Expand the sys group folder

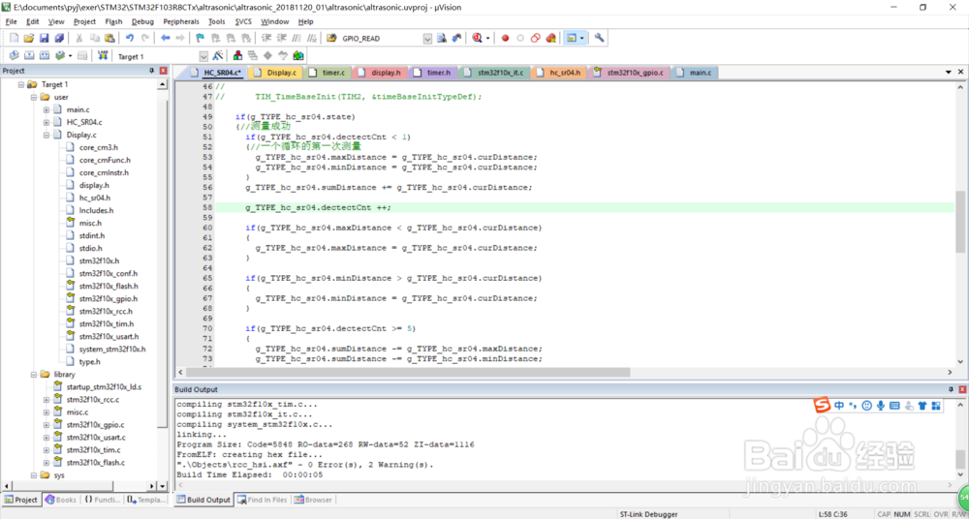tap(33, 475)
